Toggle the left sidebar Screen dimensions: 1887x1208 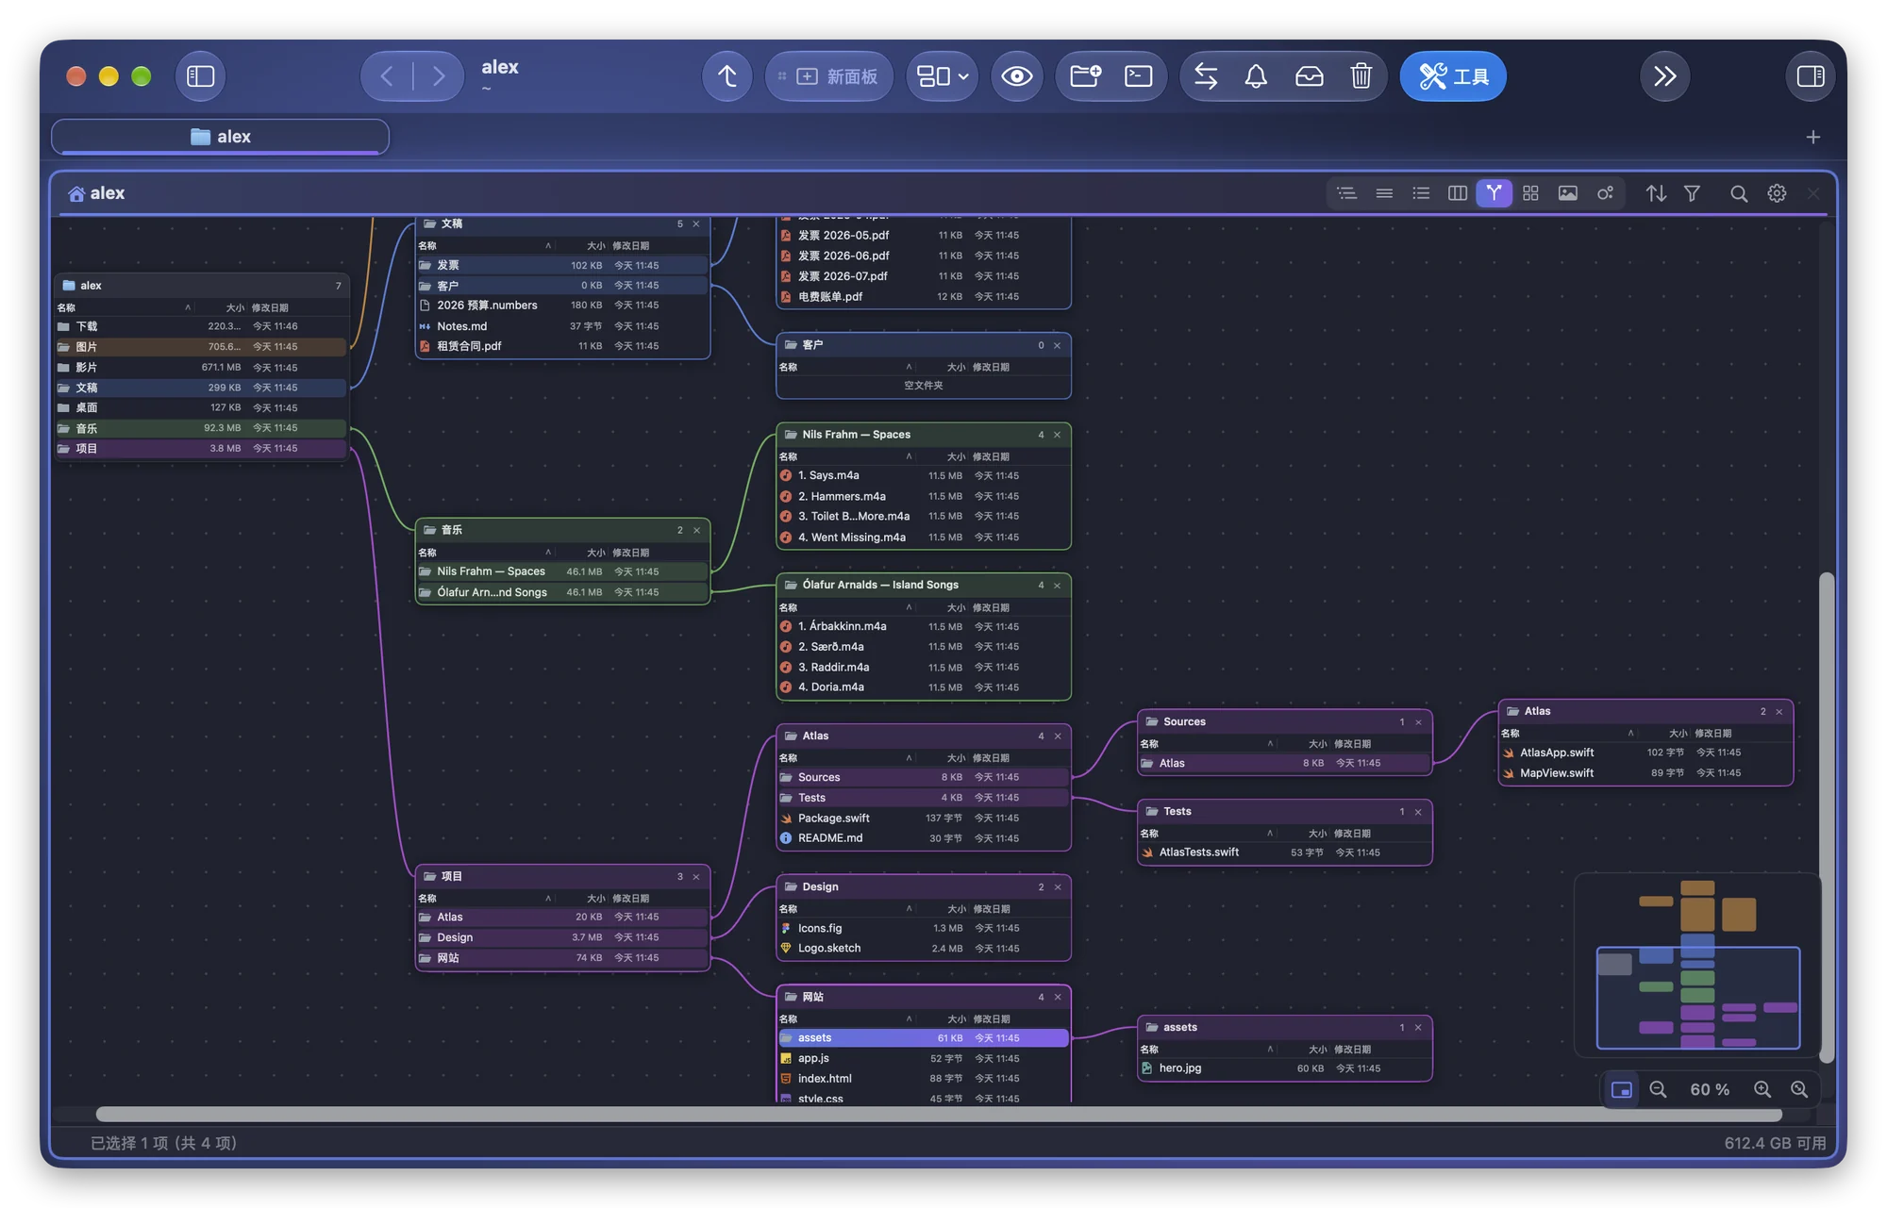201,76
